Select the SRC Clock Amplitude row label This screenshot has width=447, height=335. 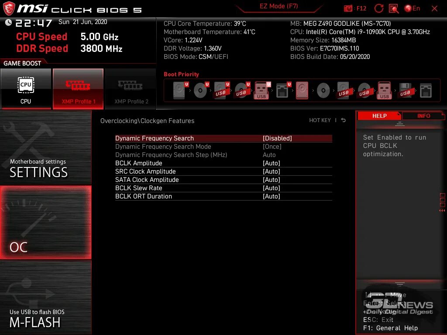(145, 171)
